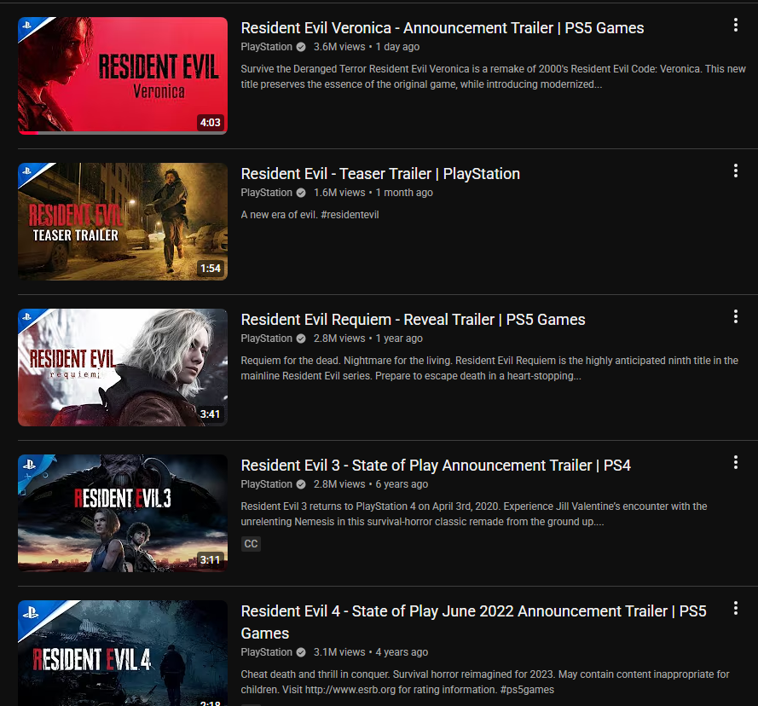758x706 pixels.
Task: Play the red Resident Evil Veronica thumbnail
Action: click(x=123, y=75)
